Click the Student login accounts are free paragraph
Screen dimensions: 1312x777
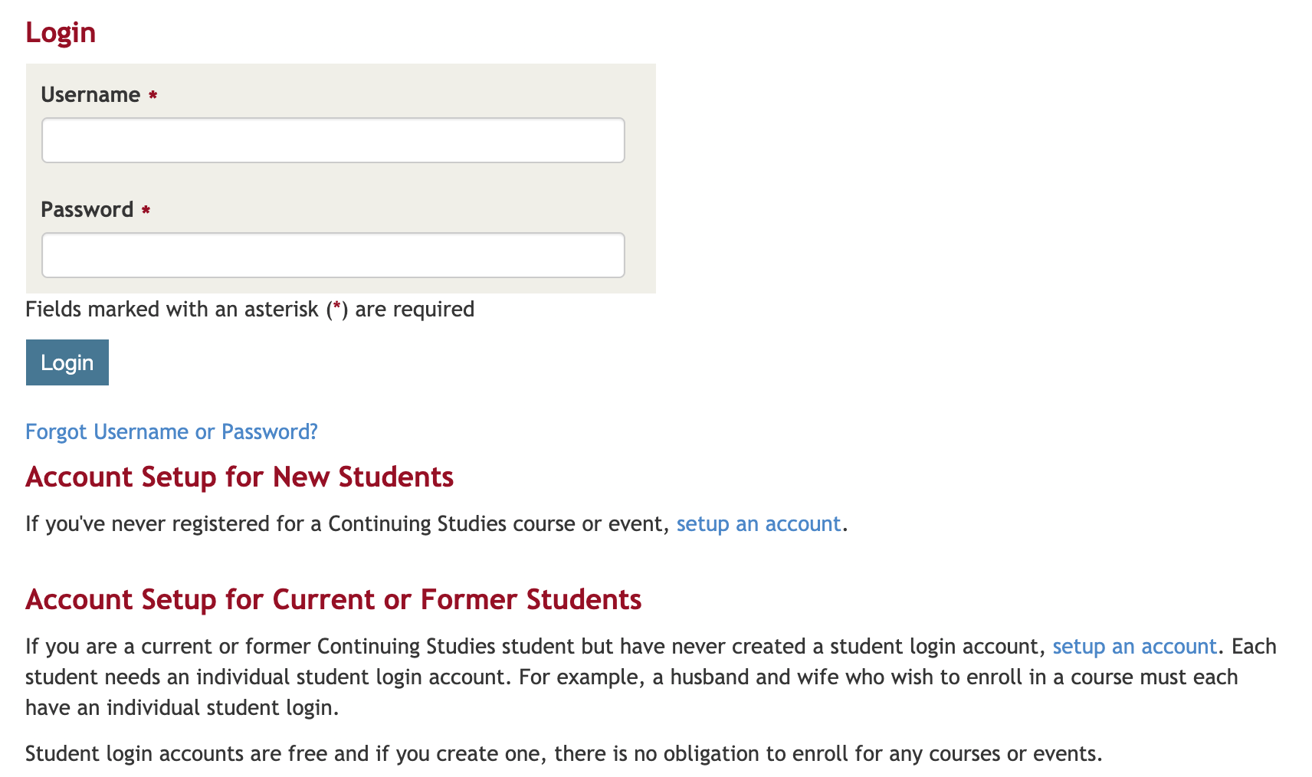(x=563, y=754)
